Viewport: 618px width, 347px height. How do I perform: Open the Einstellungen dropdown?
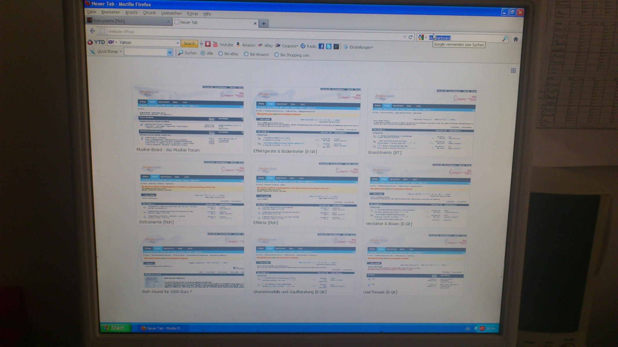coord(358,47)
